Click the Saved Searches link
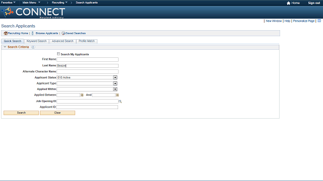This screenshot has width=323, height=181. pyautogui.click(x=76, y=33)
